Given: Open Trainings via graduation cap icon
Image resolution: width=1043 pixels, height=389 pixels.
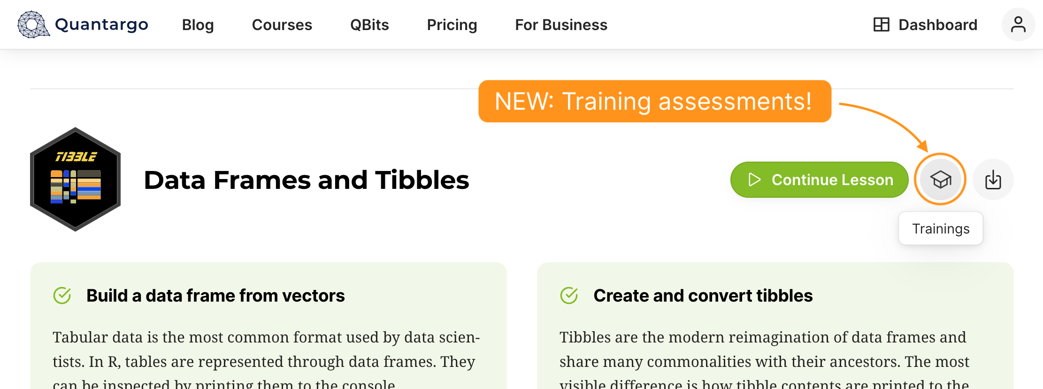Looking at the screenshot, I should pyautogui.click(x=940, y=179).
